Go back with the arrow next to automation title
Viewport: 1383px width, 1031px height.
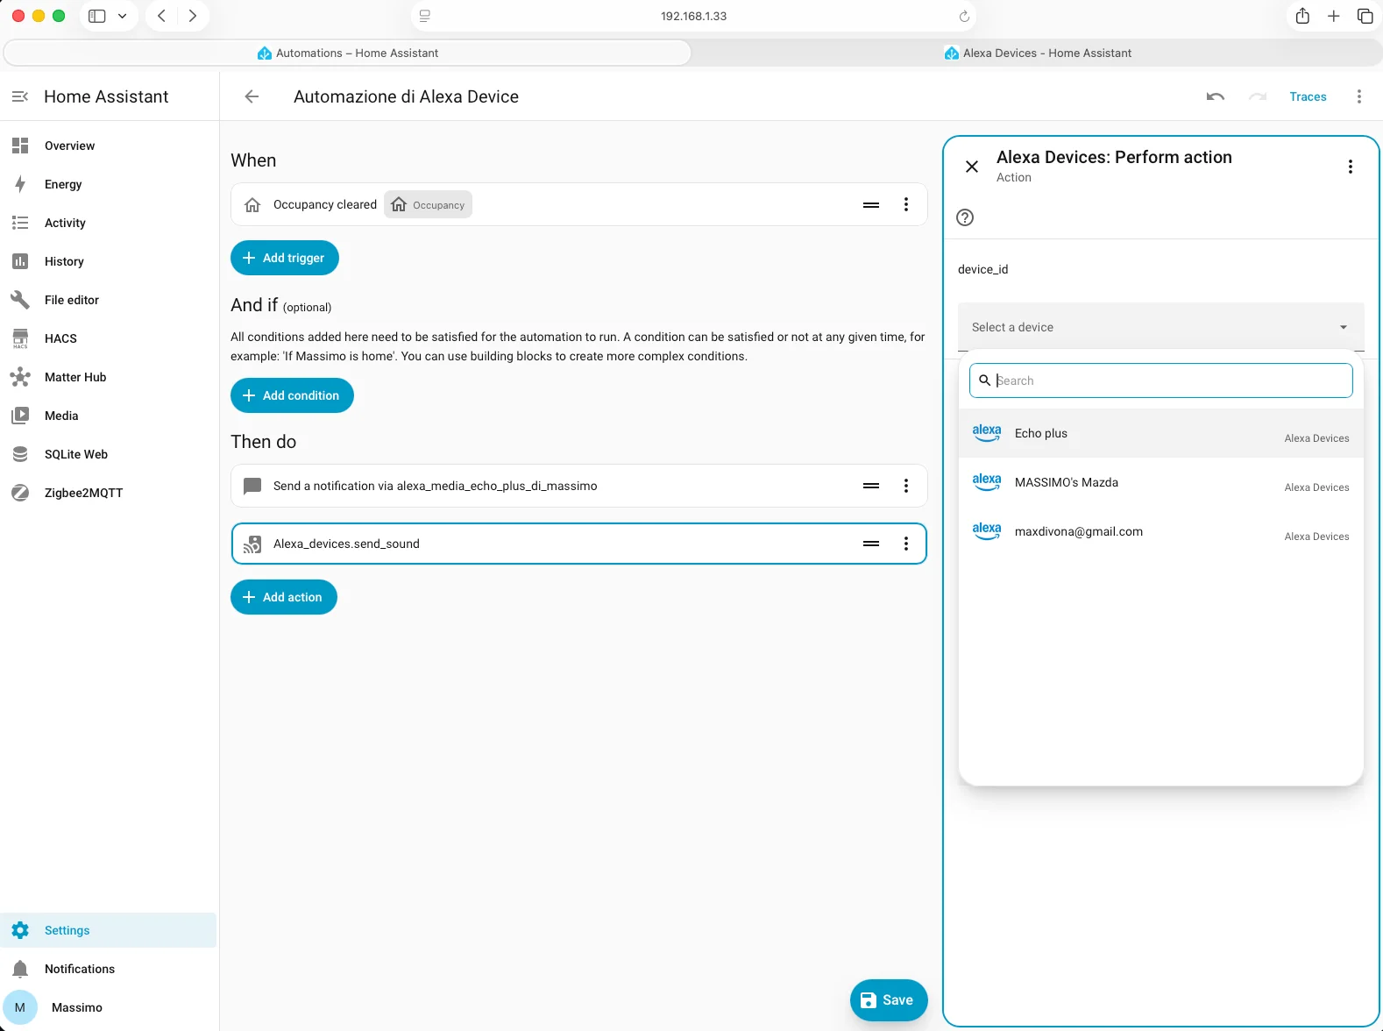tap(252, 96)
